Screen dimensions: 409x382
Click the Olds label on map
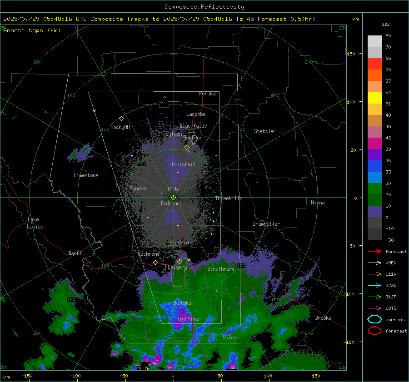(x=173, y=189)
